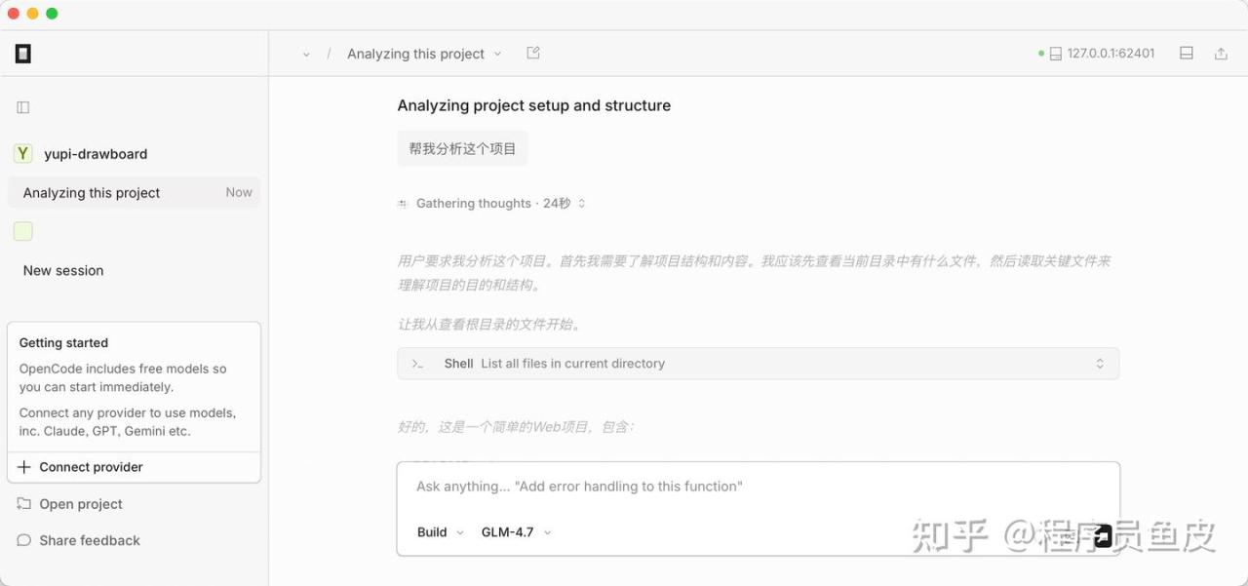The image size is (1248, 586).
Task: Select the yupi-drawboard project avatar
Action: [22, 153]
